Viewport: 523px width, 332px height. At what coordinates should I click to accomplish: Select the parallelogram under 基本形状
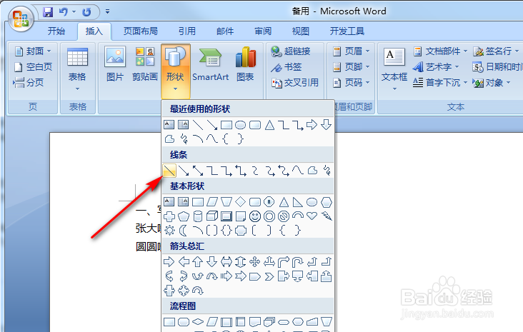[212, 201]
